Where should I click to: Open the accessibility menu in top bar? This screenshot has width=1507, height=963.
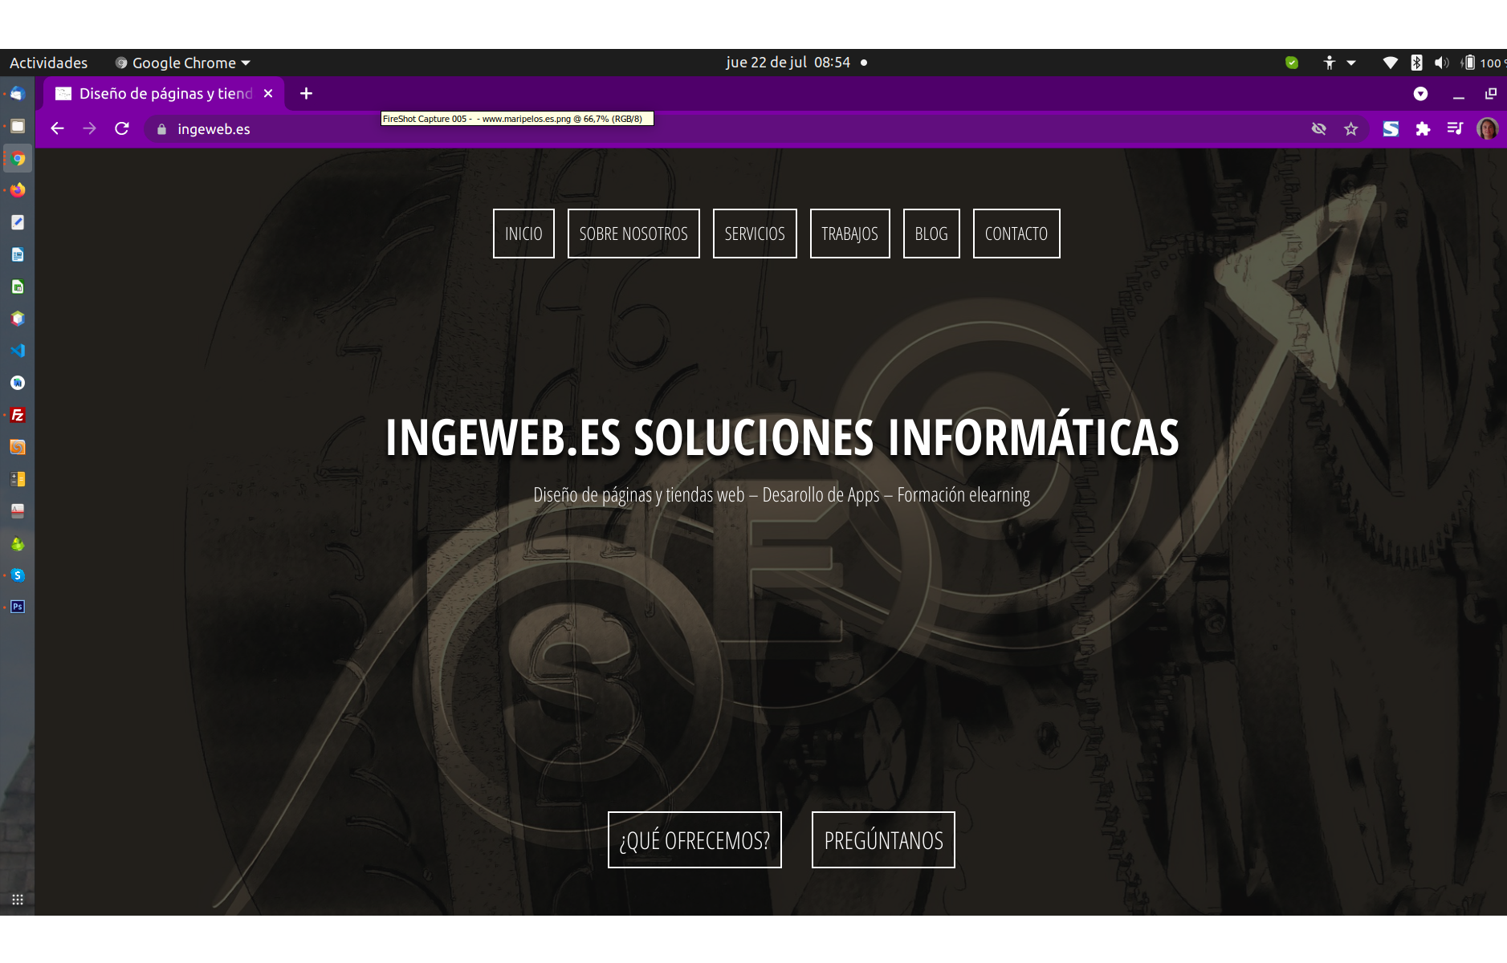(1339, 63)
